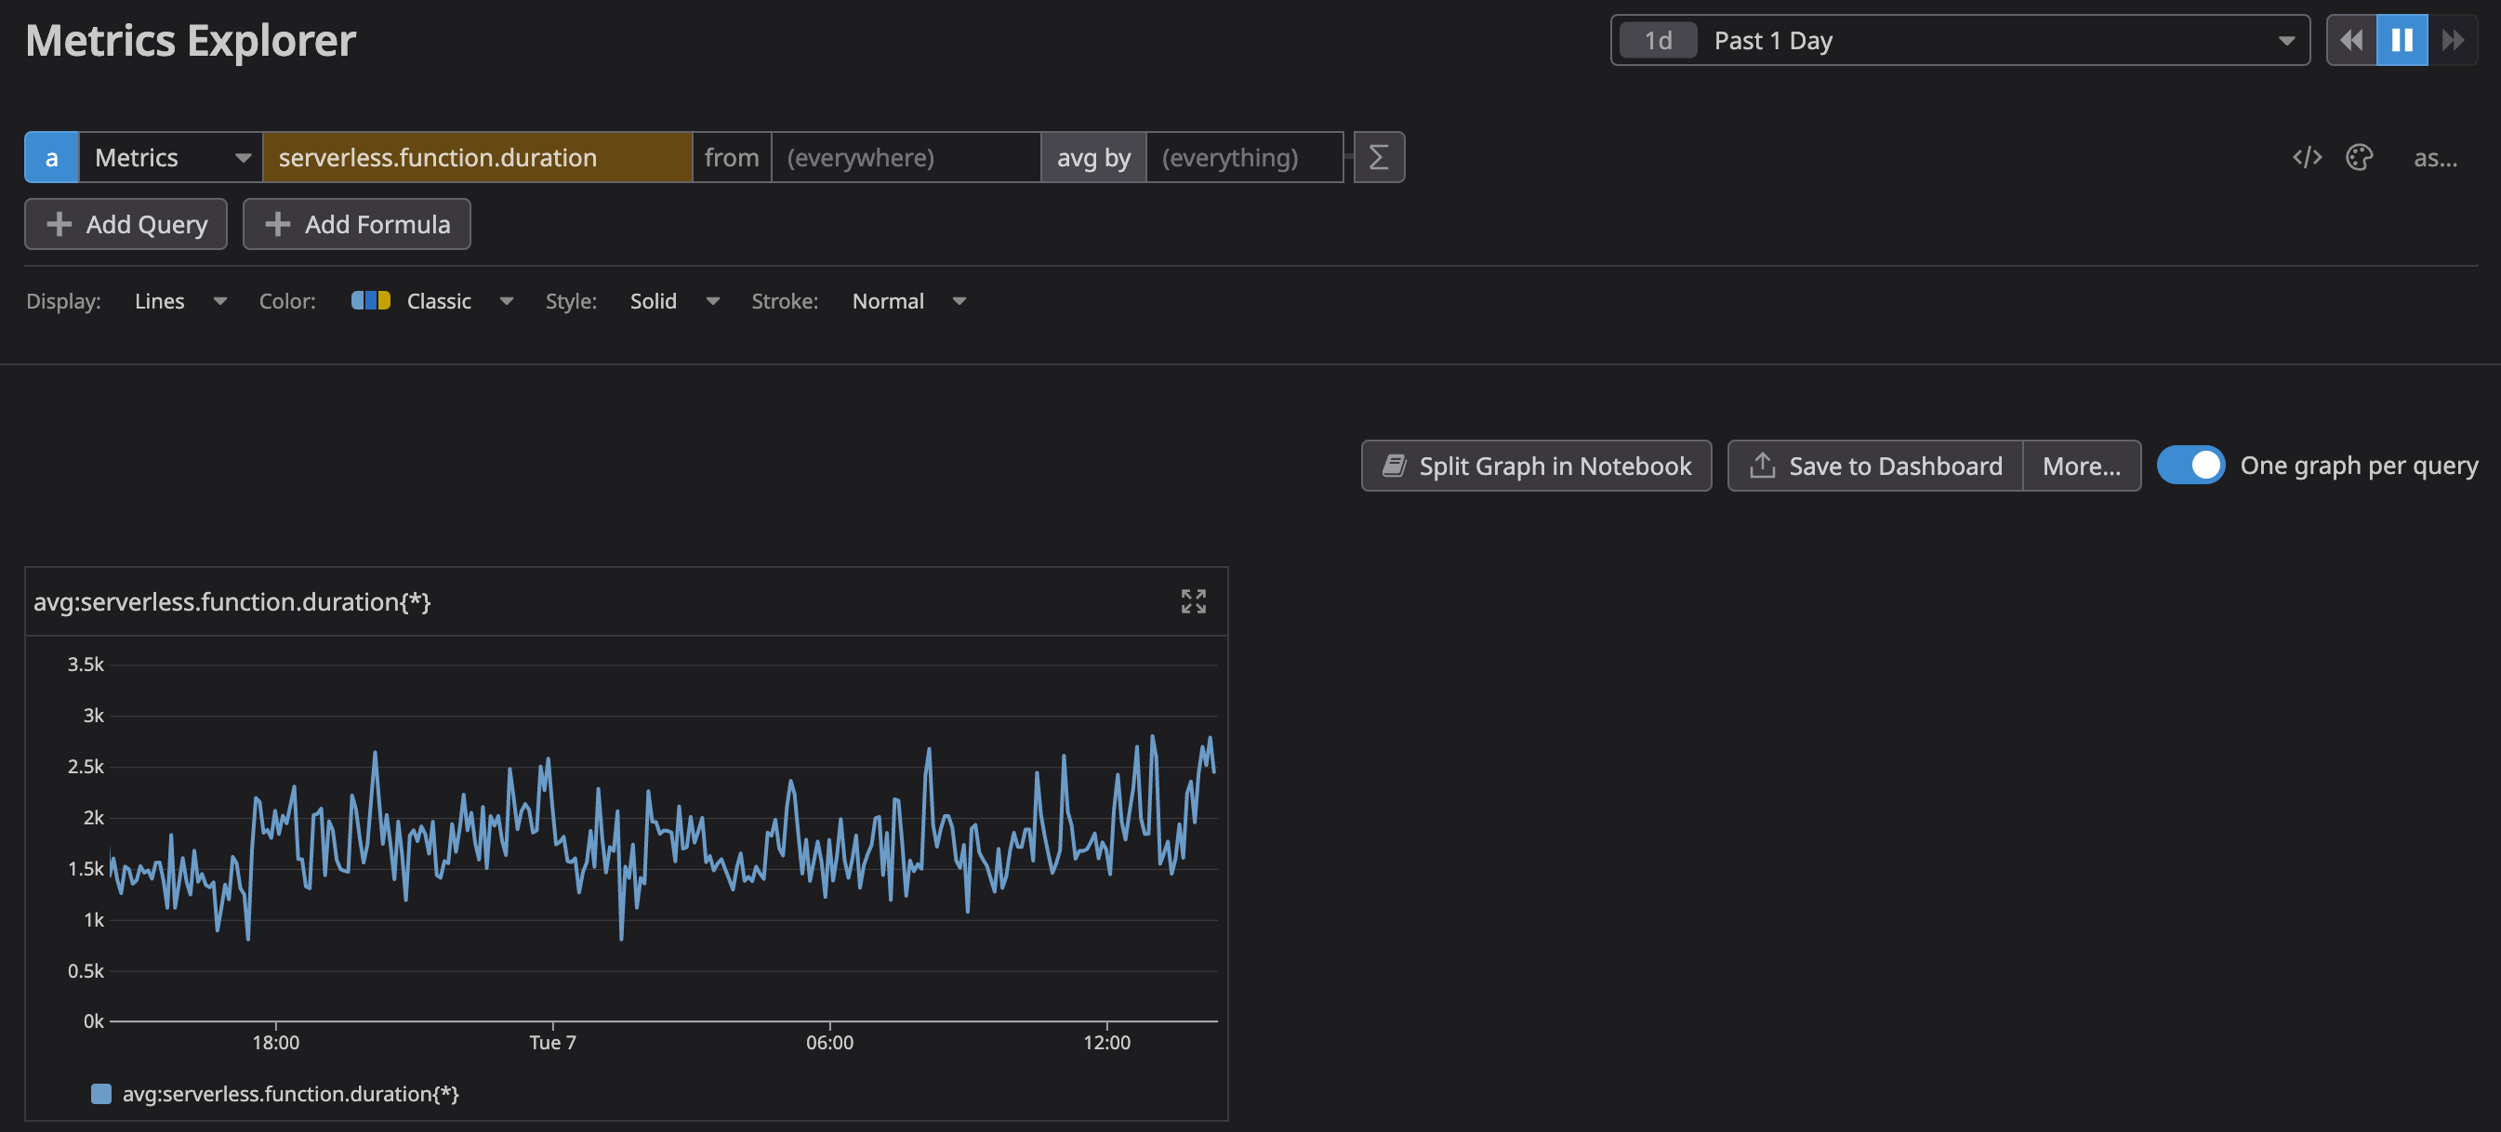Screen dimensions: 2501x1132
Task: Select the Stroke Normal dropdown
Action: pyautogui.click(x=907, y=298)
